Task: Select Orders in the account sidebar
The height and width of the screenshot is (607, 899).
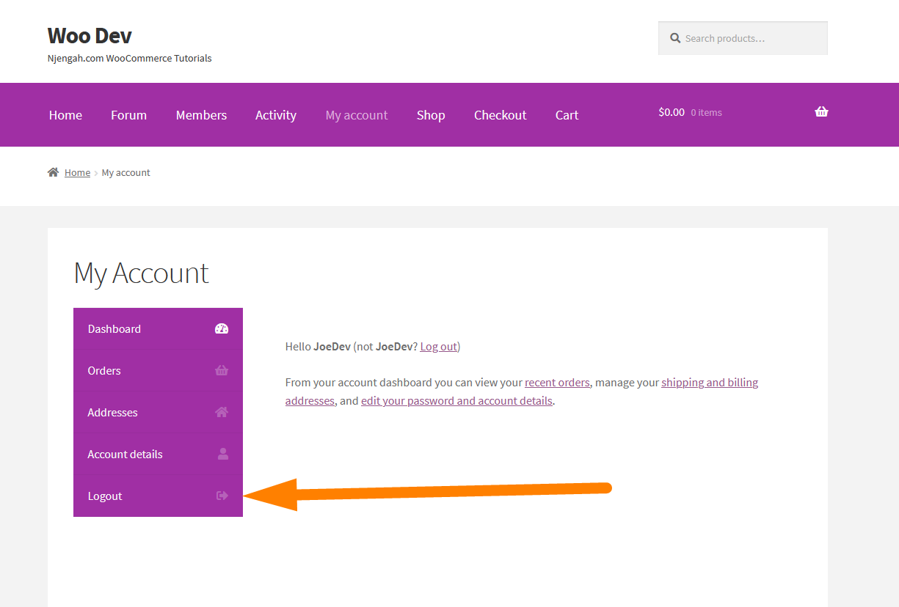Action: pyautogui.click(x=158, y=370)
